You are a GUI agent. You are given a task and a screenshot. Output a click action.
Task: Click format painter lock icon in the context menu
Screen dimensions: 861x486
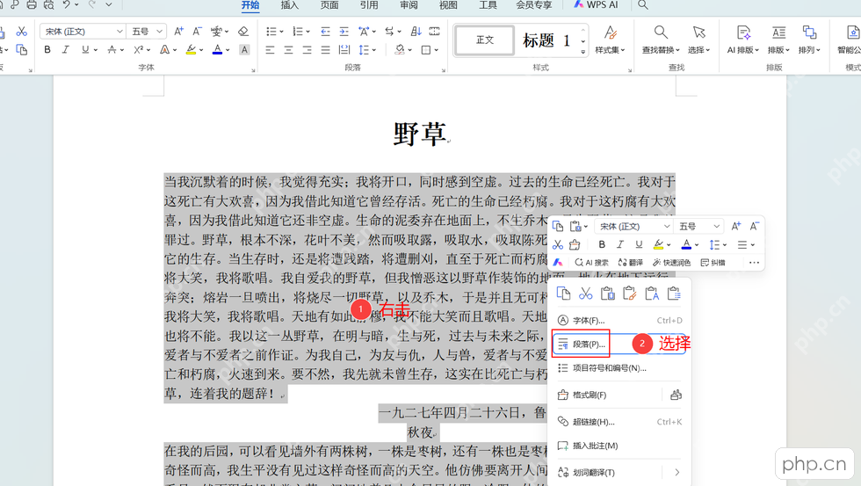tap(676, 395)
